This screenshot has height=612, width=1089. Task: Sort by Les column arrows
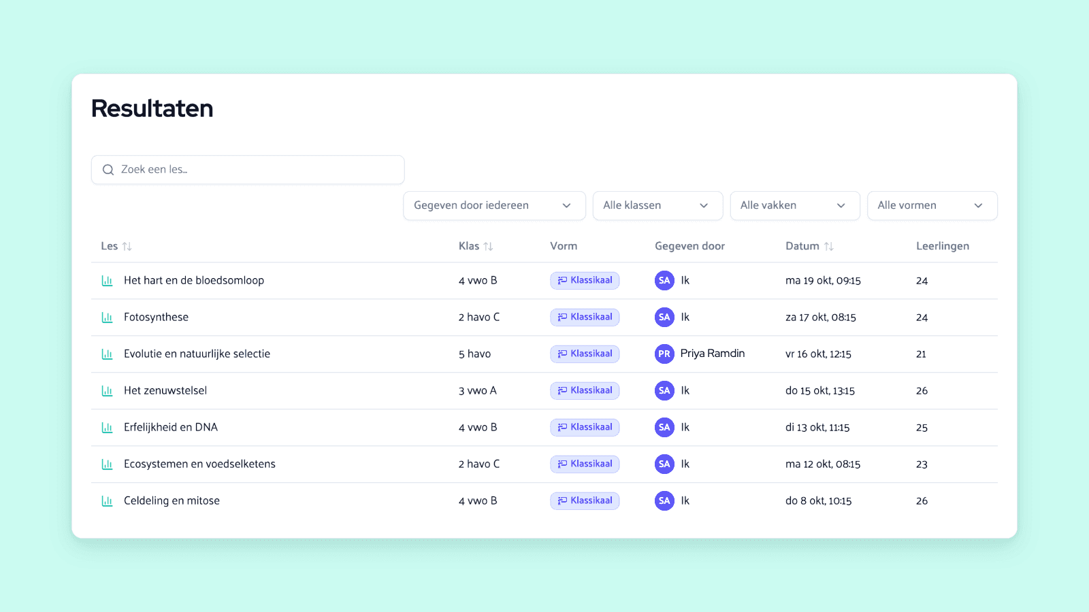point(127,246)
